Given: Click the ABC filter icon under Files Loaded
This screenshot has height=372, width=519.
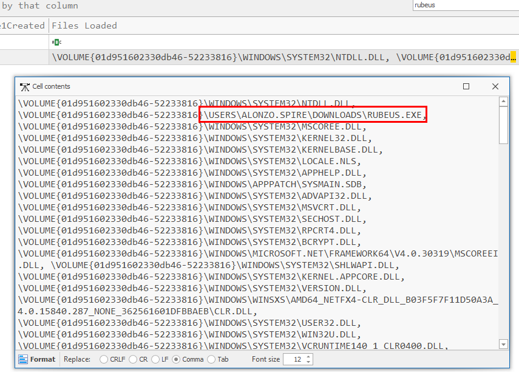Looking at the screenshot, I should [x=56, y=42].
